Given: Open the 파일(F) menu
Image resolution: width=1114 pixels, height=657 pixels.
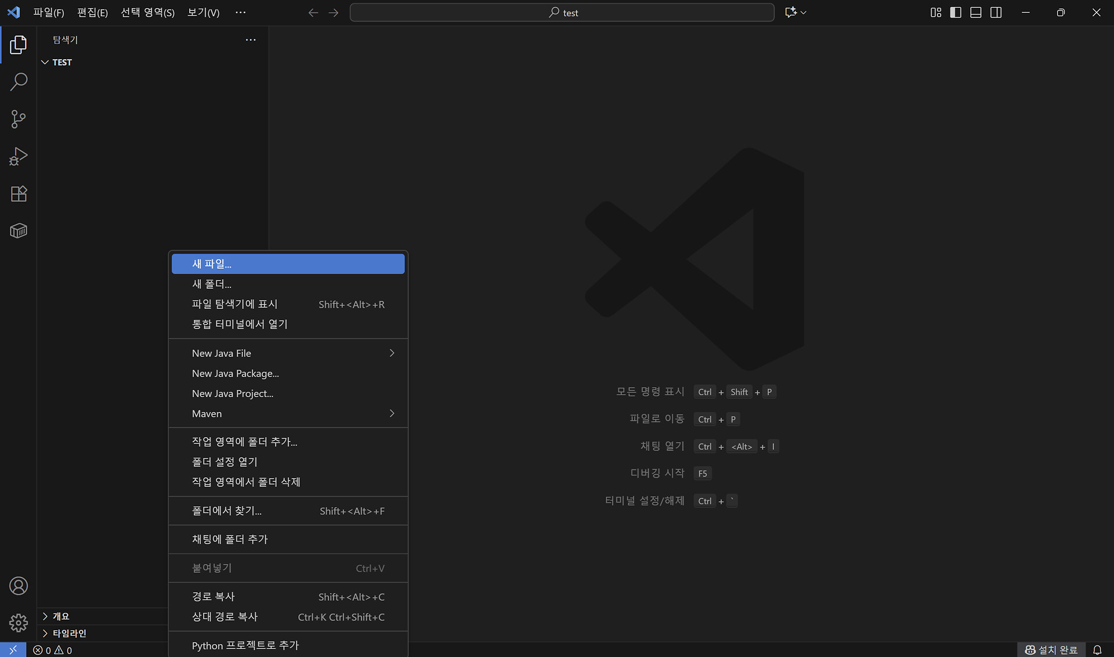Looking at the screenshot, I should 49,12.
